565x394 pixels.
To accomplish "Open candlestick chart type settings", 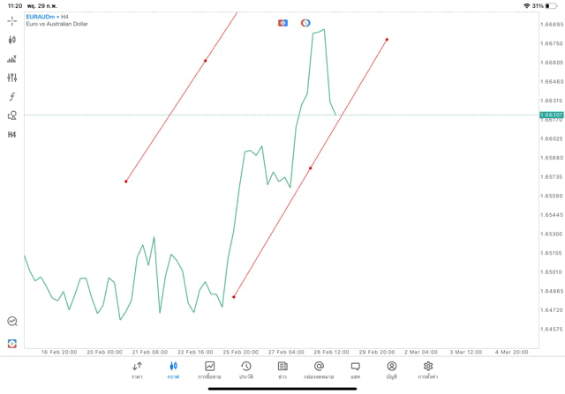I will tap(12, 40).
